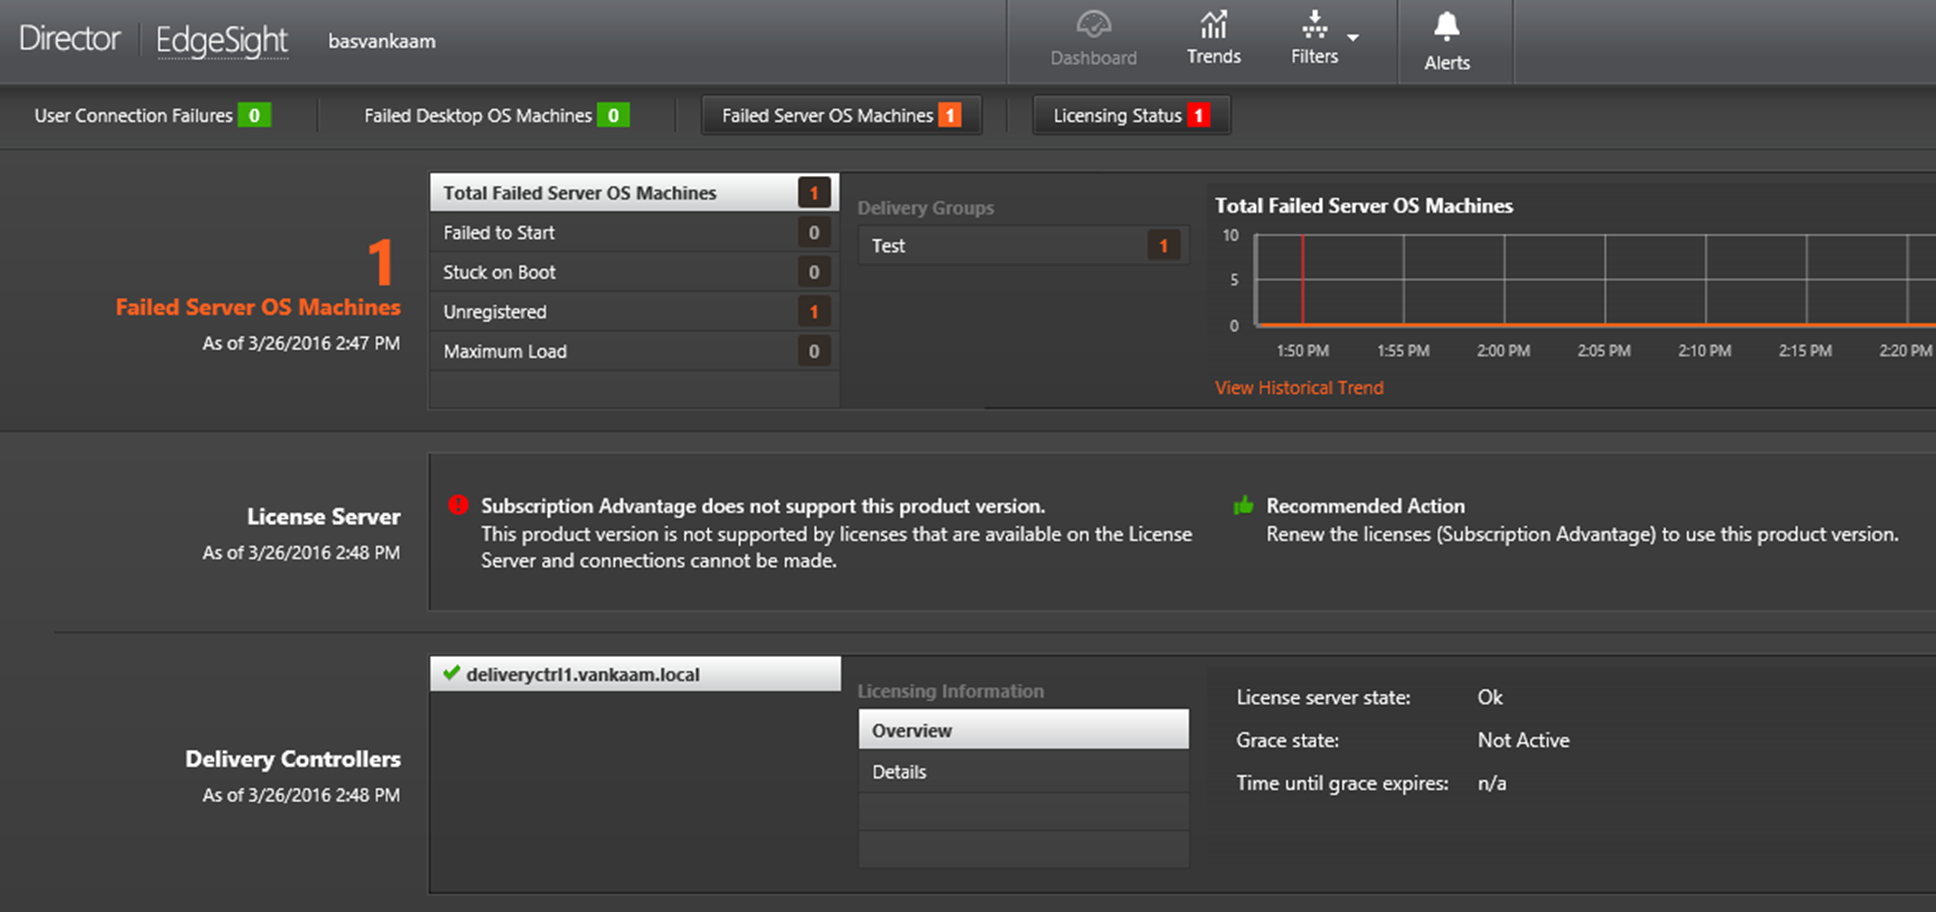Click the count badge in Test row
This screenshot has width=1936, height=912.
click(x=1163, y=245)
